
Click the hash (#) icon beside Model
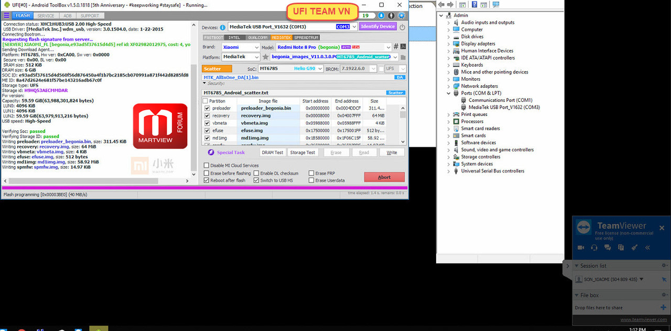[396, 47]
